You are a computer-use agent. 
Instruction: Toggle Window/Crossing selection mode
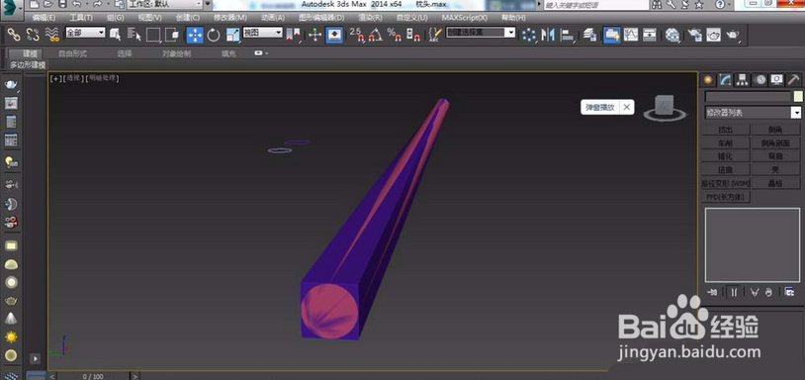pos(172,35)
